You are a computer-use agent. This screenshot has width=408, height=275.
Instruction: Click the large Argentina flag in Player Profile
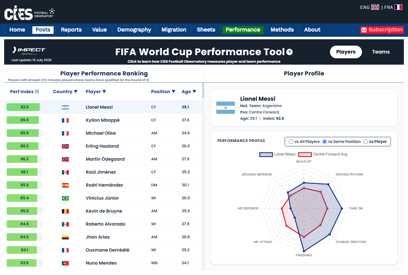[226, 108]
